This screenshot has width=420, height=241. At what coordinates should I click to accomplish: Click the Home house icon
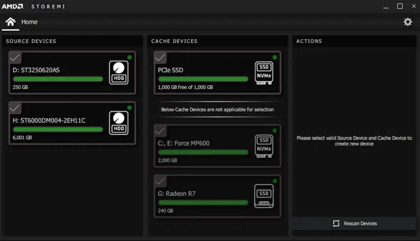point(11,22)
